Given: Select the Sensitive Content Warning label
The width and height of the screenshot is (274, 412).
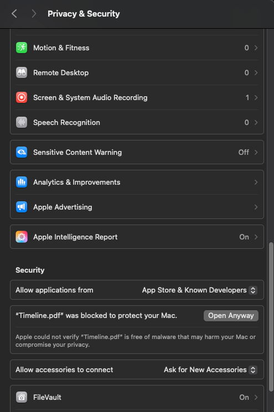Looking at the screenshot, I should click(x=77, y=153).
